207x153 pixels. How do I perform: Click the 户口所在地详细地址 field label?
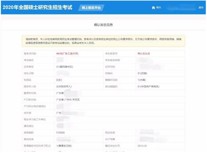click(35, 106)
